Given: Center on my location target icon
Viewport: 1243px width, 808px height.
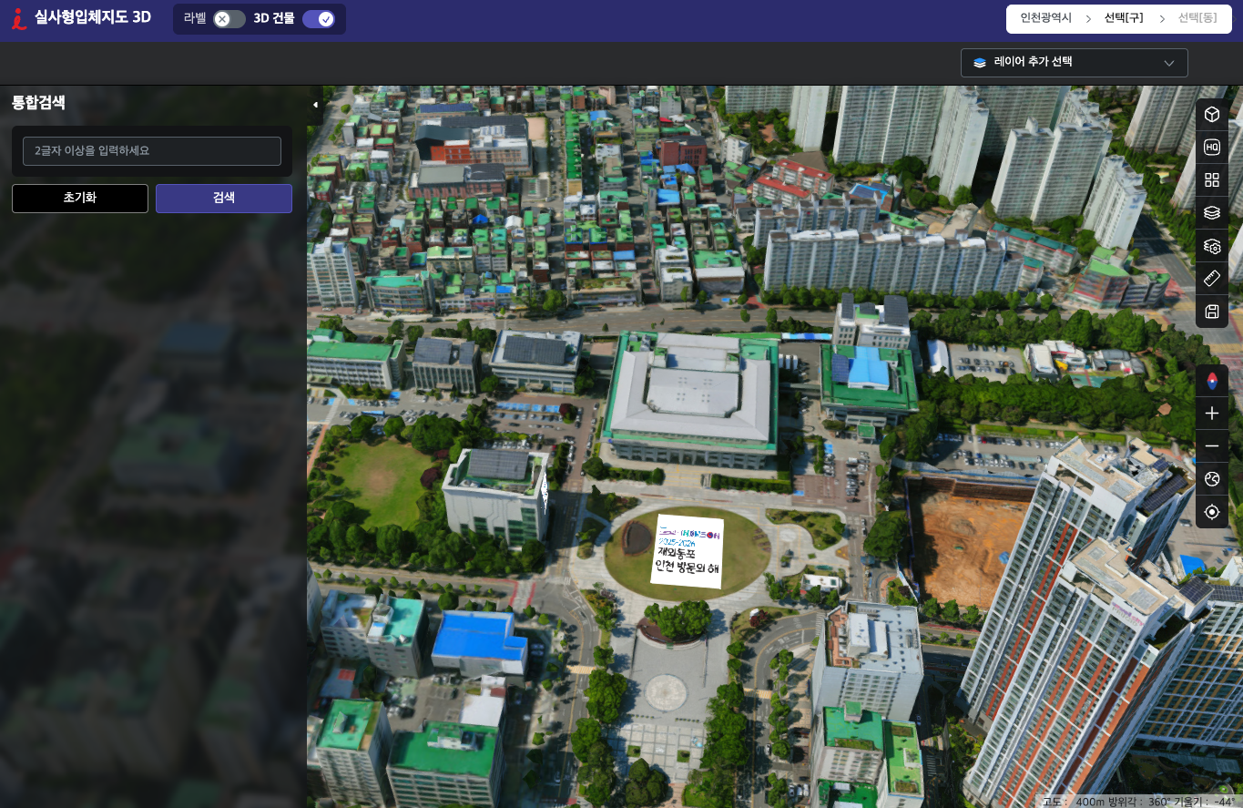Looking at the screenshot, I should [x=1211, y=512].
